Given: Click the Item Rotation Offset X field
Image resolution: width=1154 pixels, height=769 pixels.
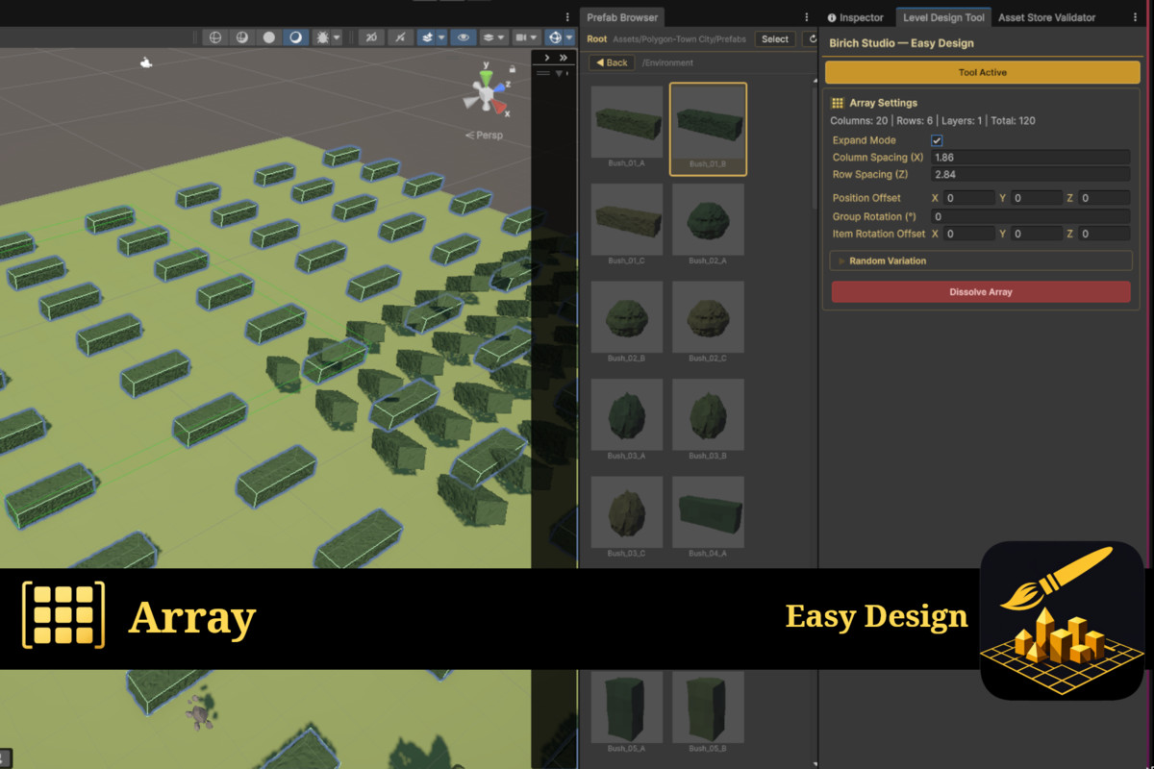Looking at the screenshot, I should tap(968, 234).
